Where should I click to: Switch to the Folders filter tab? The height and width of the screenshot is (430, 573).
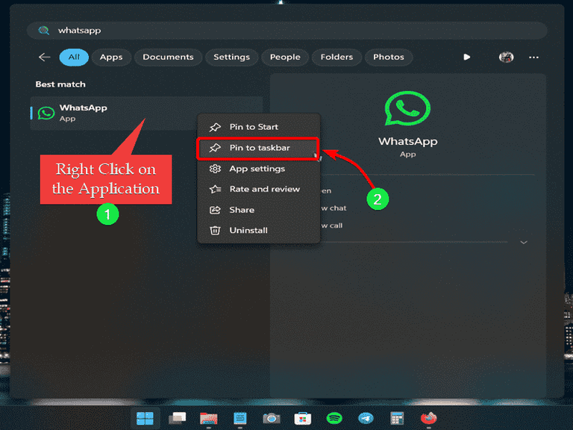click(336, 57)
